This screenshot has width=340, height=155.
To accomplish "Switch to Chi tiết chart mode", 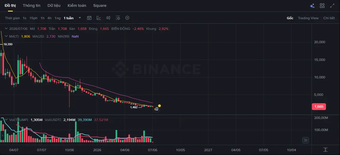I will click(329, 18).
